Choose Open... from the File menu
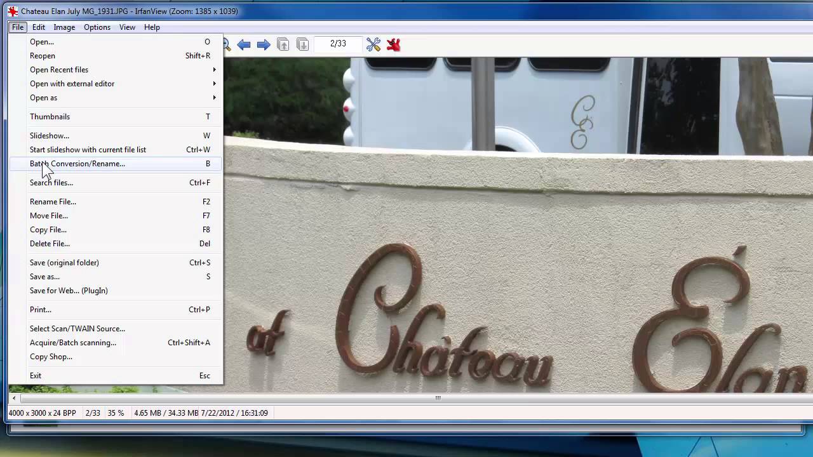 click(x=116, y=42)
